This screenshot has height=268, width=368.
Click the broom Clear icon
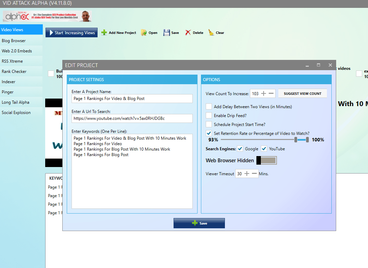point(211,33)
